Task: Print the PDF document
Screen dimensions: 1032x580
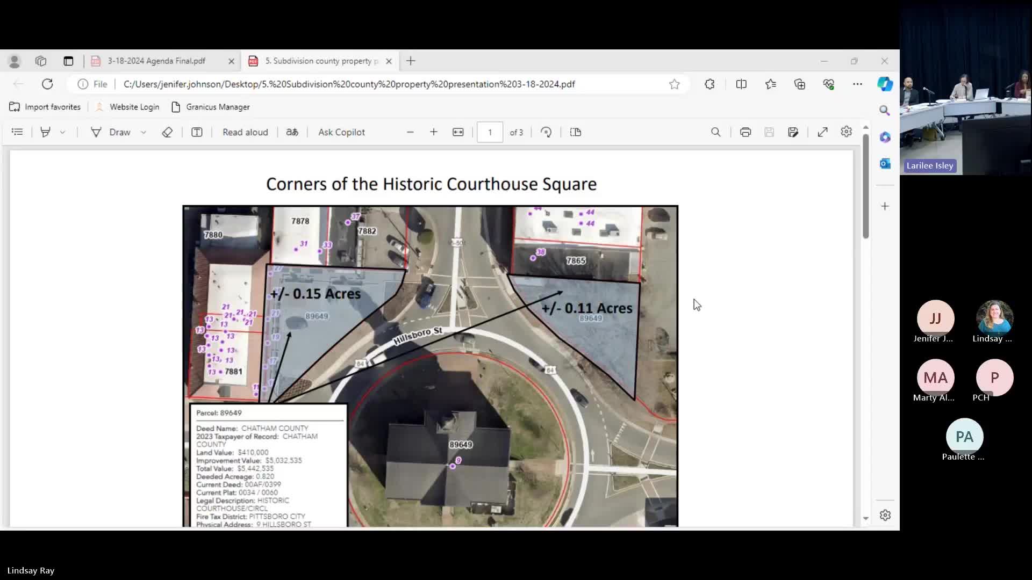Action: (746, 132)
